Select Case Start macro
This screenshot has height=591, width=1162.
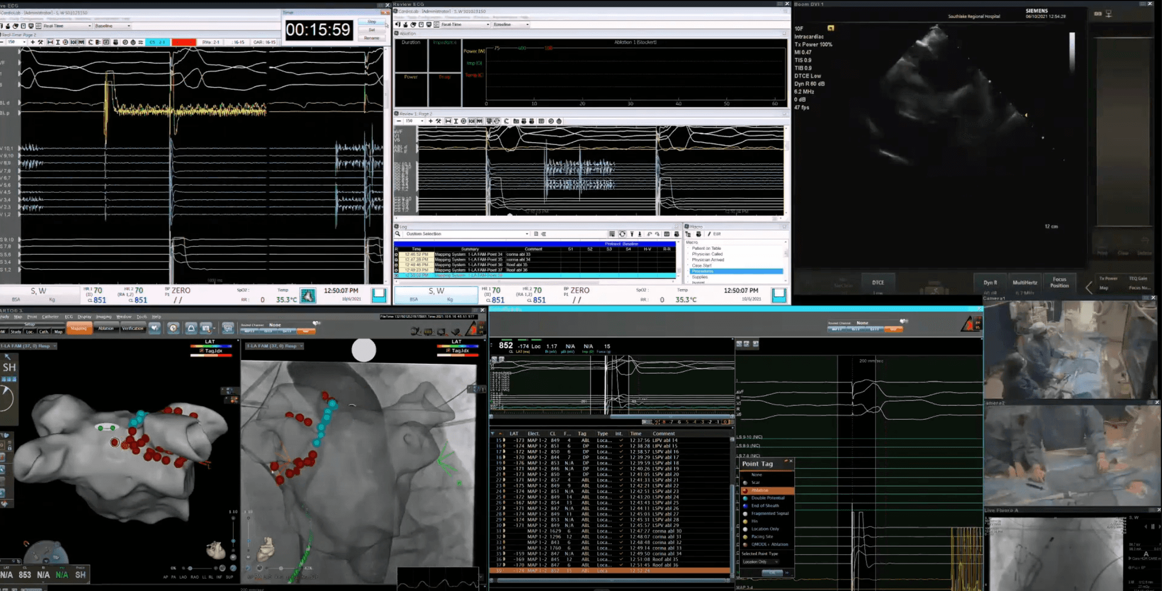click(x=701, y=265)
